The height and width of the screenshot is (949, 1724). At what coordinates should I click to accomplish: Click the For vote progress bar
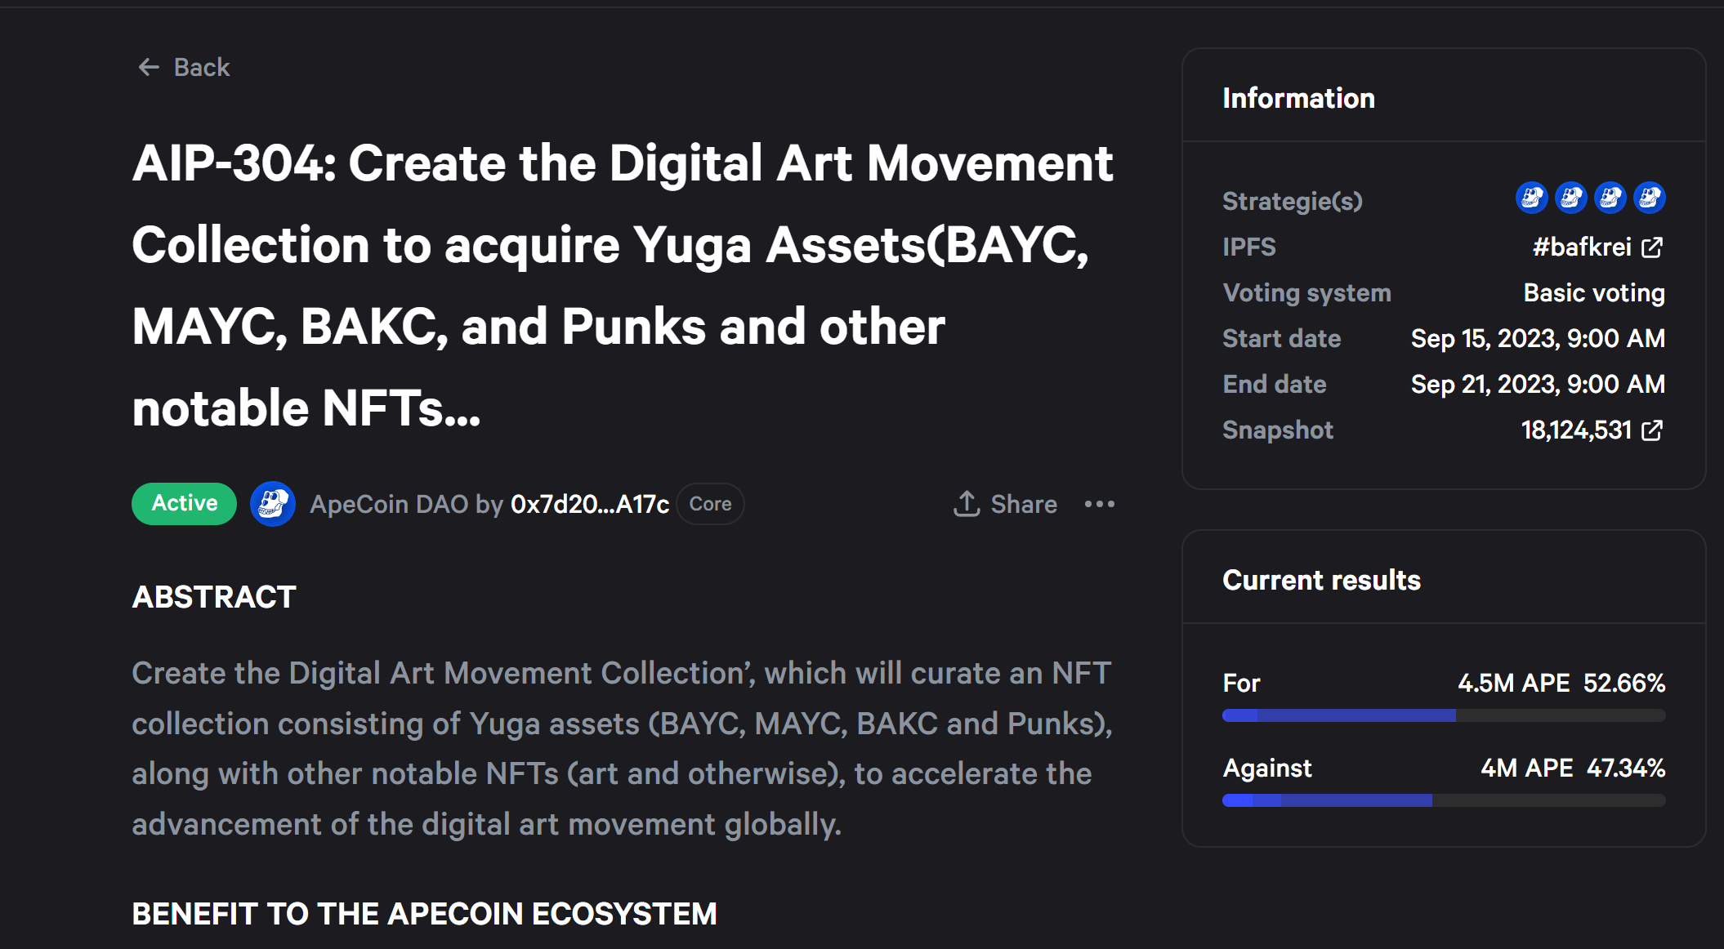1443,715
